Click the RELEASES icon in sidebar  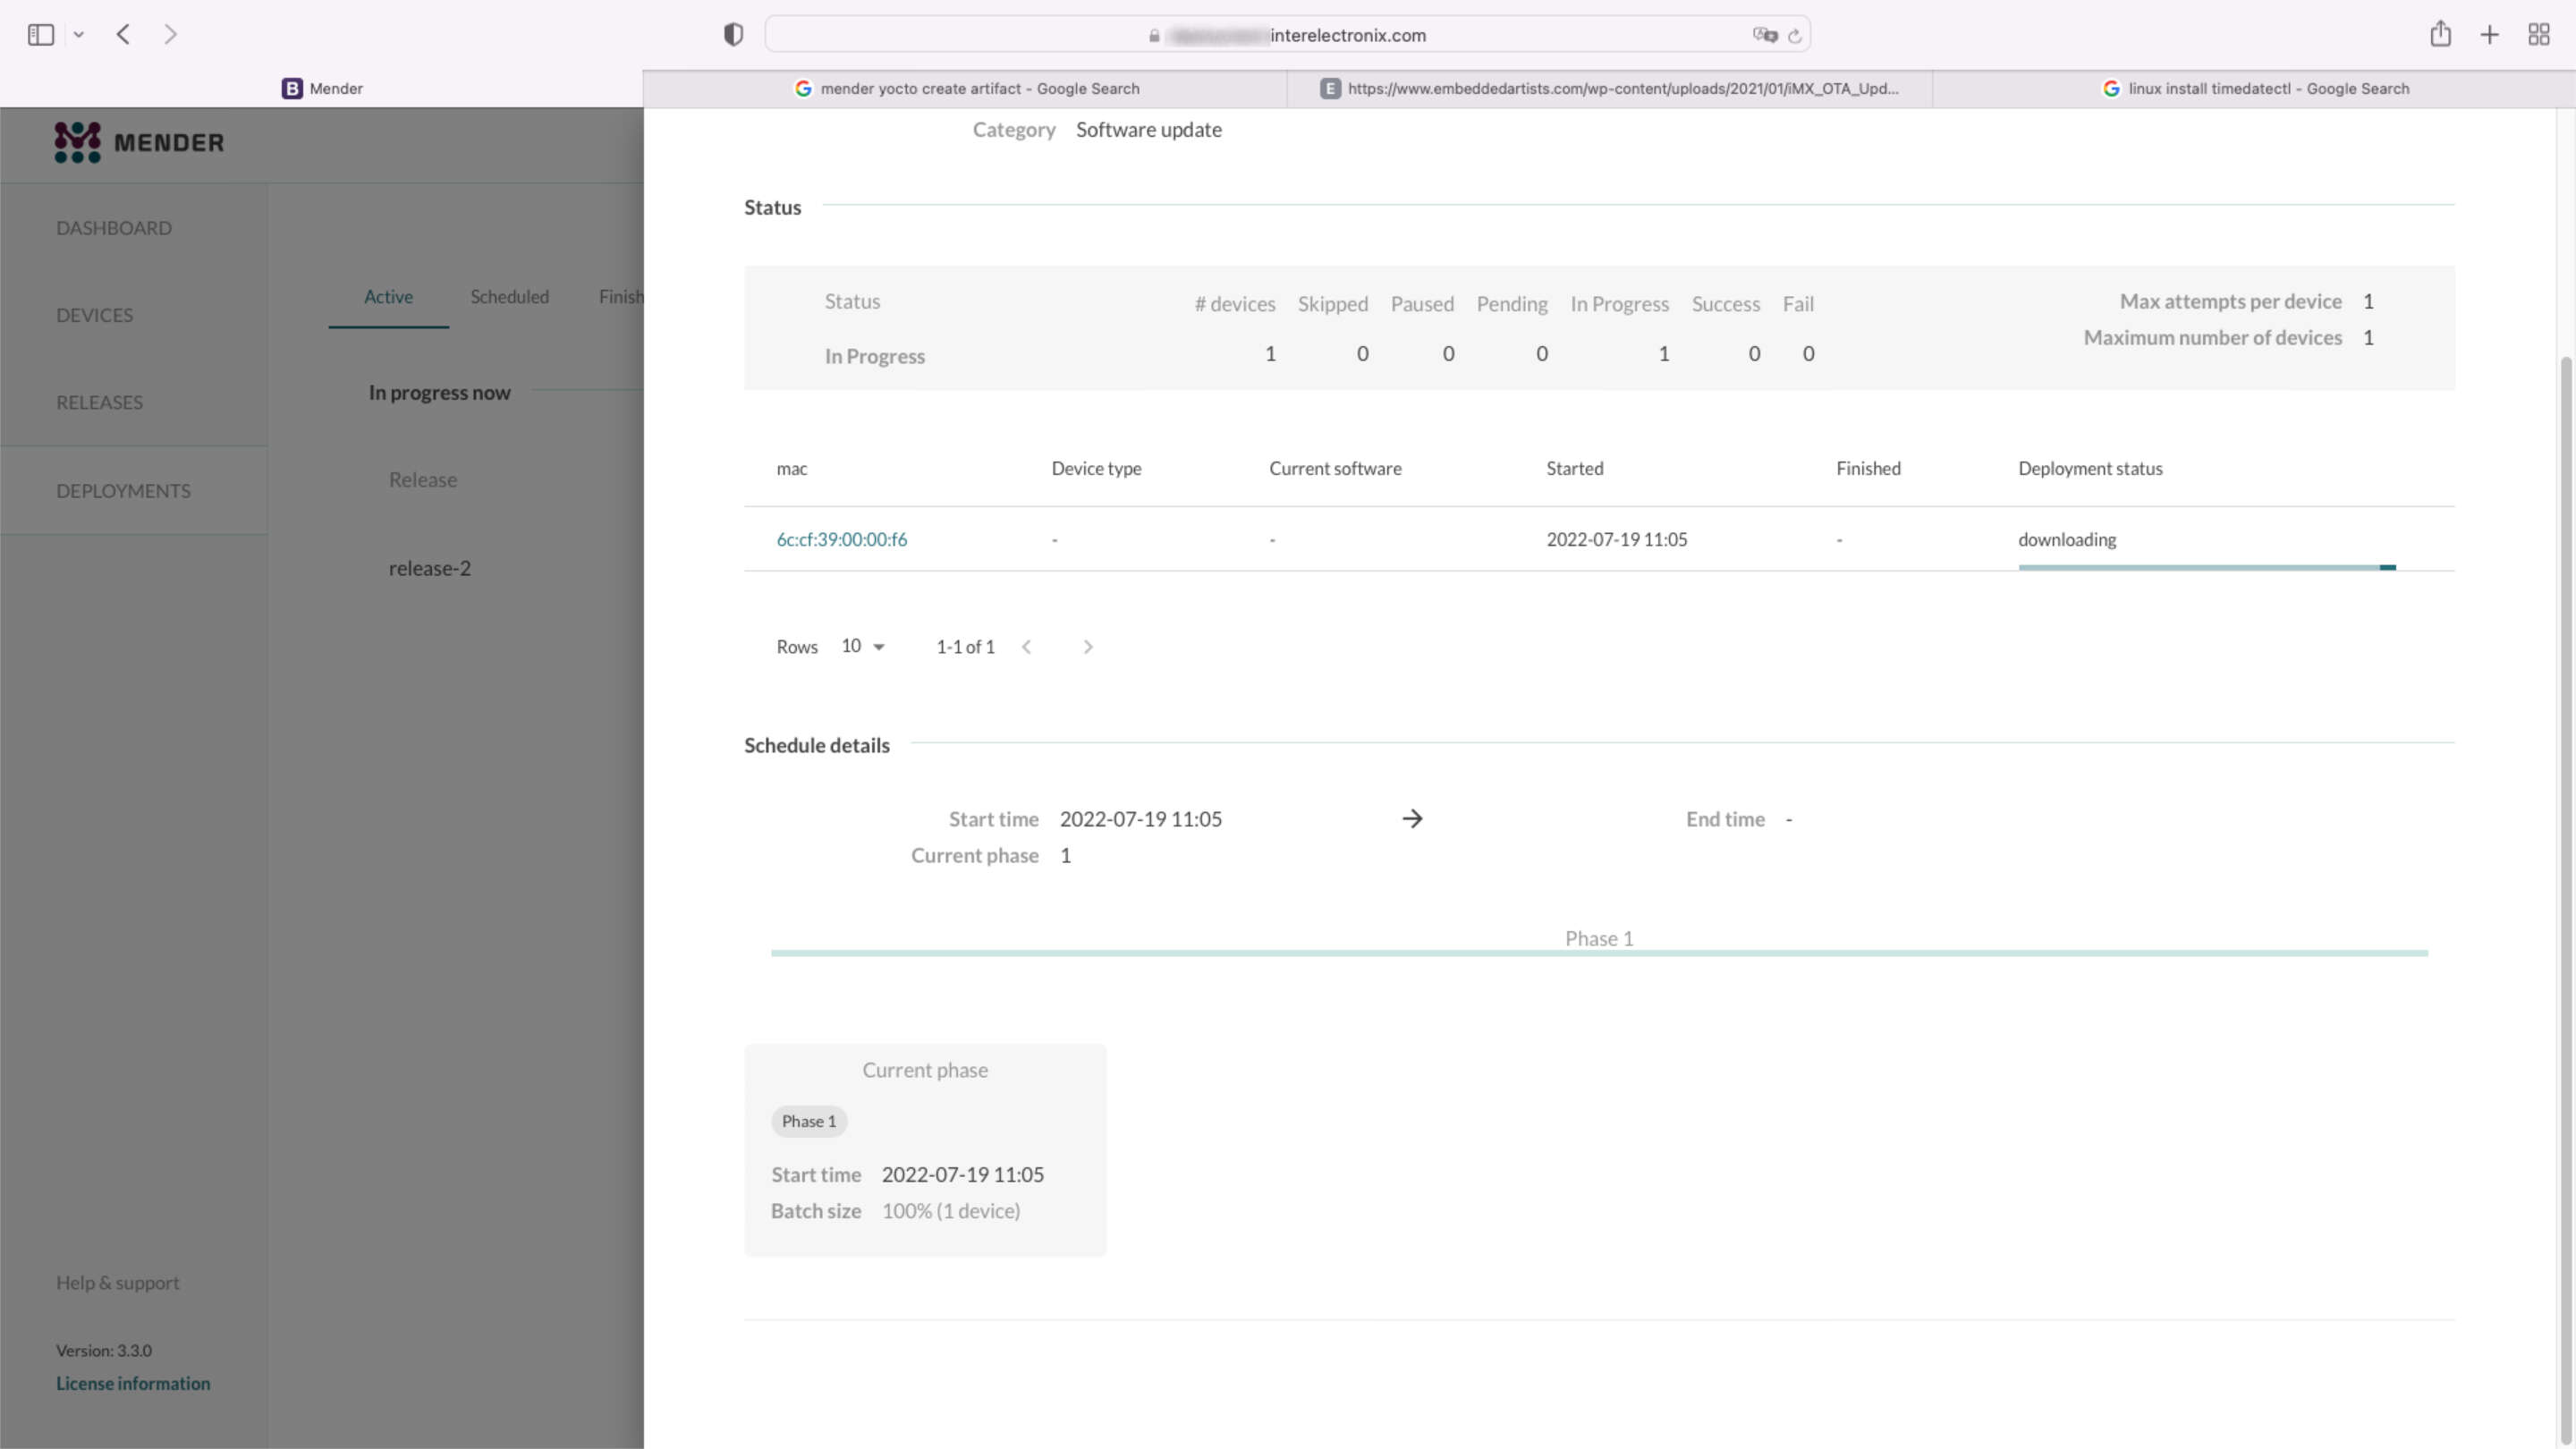(99, 400)
